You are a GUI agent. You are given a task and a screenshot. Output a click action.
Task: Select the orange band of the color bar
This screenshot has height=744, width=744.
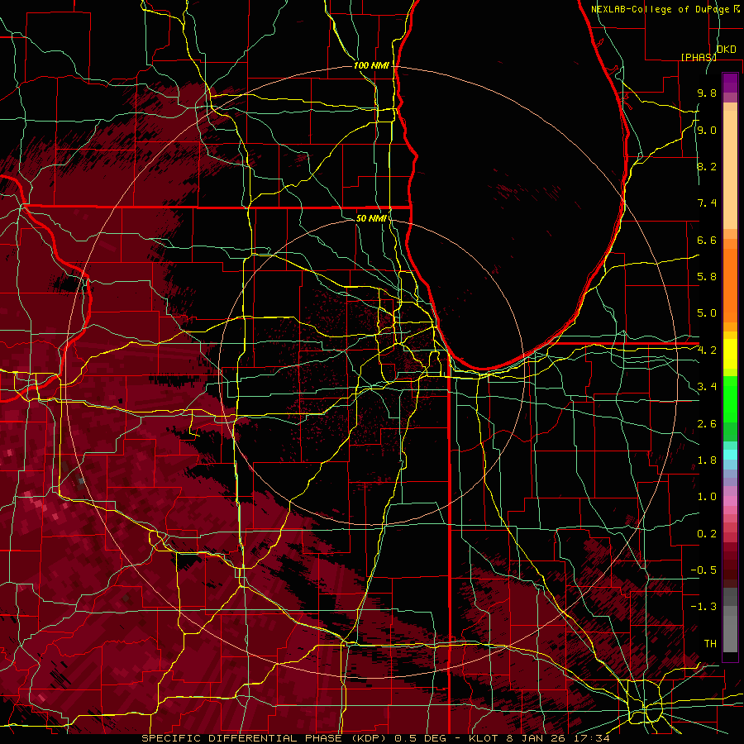[x=730, y=284]
